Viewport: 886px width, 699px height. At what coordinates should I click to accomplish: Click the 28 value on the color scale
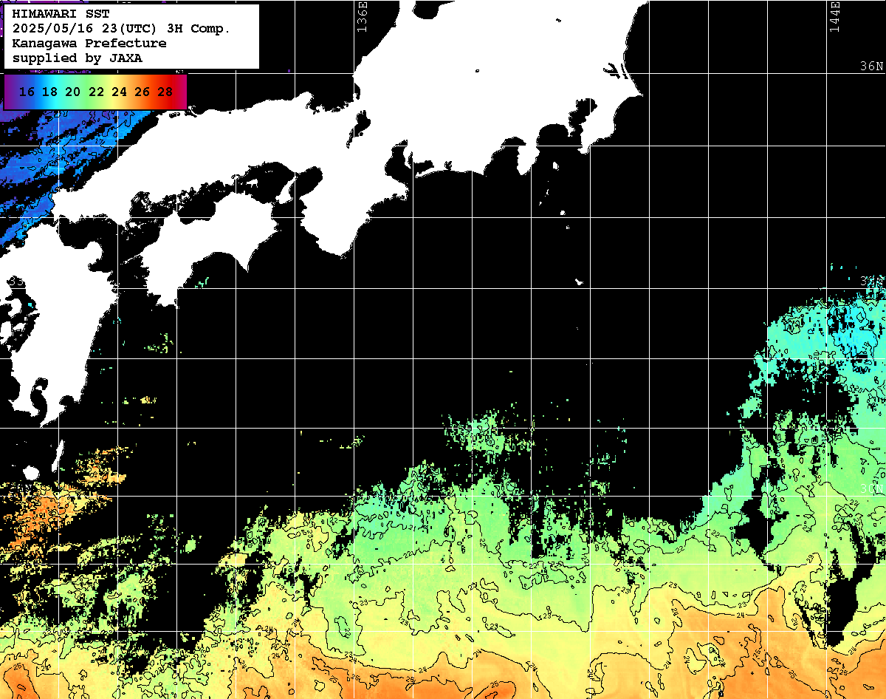click(165, 92)
